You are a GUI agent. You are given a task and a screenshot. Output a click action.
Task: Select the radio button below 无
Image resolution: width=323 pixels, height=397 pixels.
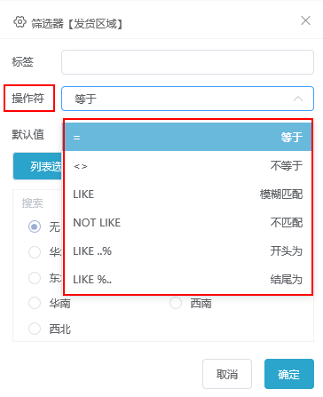point(35,252)
